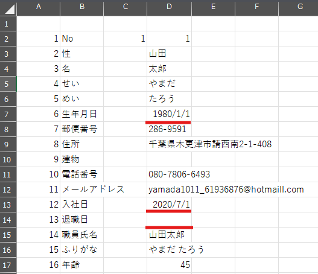This screenshot has width=318, height=274.
Task: Click the '住所' label cell
Action: tap(82, 144)
